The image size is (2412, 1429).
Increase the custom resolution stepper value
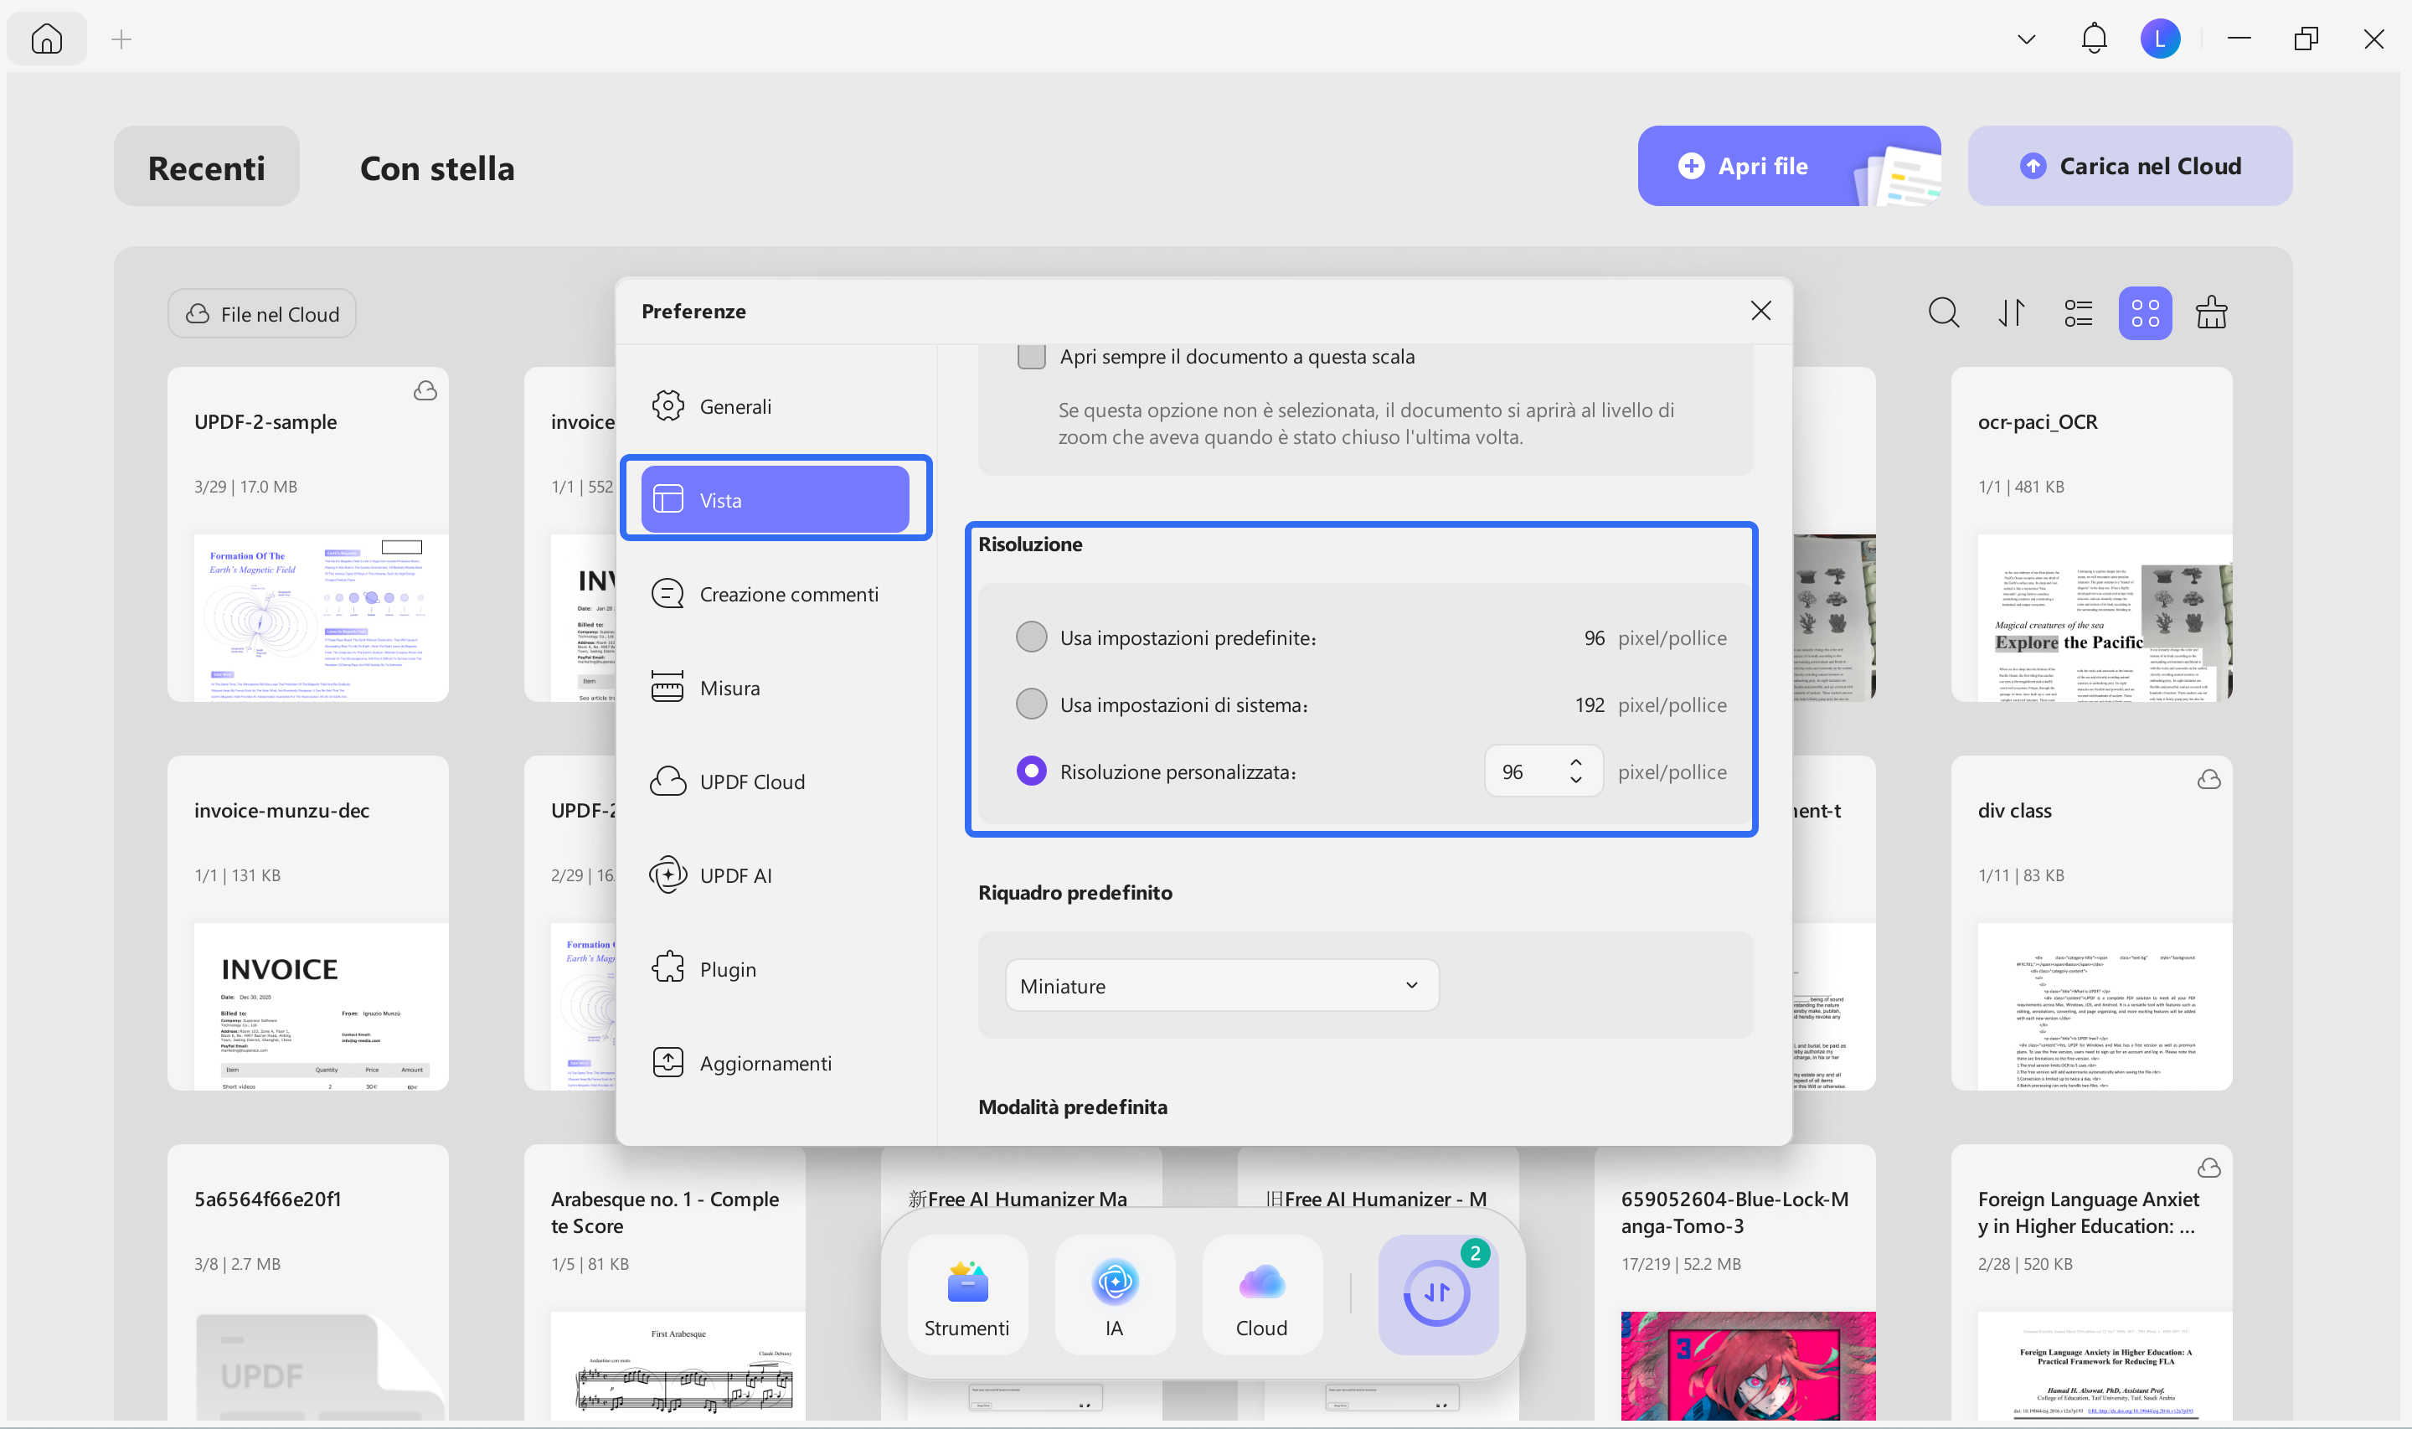coord(1575,761)
